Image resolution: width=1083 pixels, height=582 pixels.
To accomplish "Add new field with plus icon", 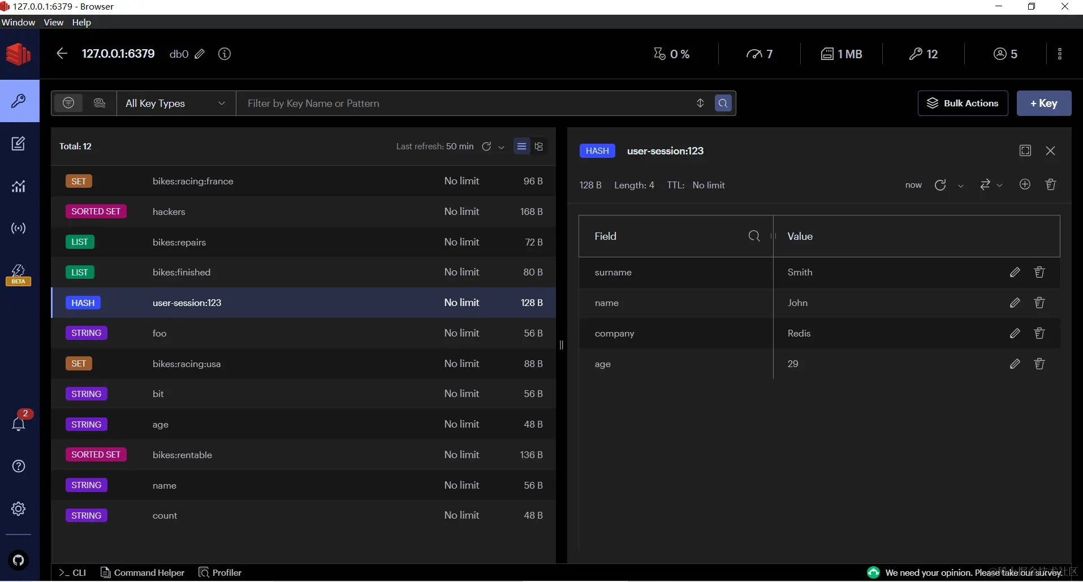I will click(x=1025, y=184).
